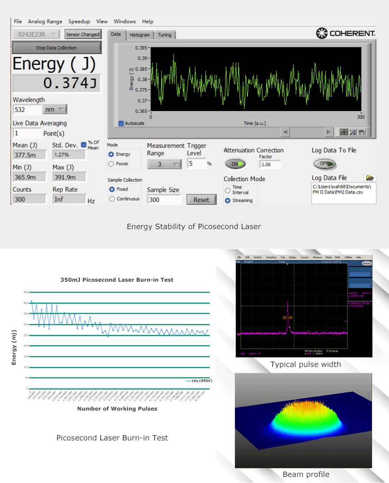Open the wavelength unit nm dropdown
The height and width of the screenshot is (483, 389).
tap(55, 110)
